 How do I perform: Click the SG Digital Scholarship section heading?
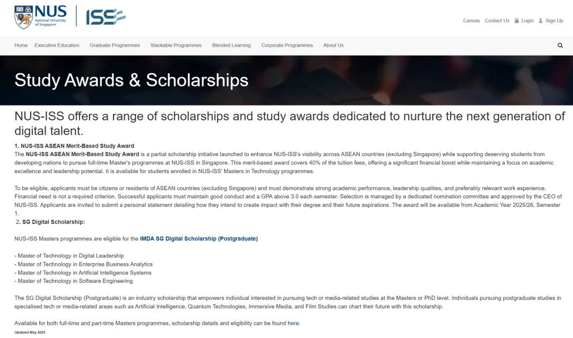point(53,222)
